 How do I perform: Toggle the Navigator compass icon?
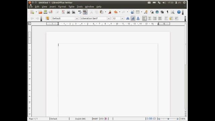tap(157, 12)
